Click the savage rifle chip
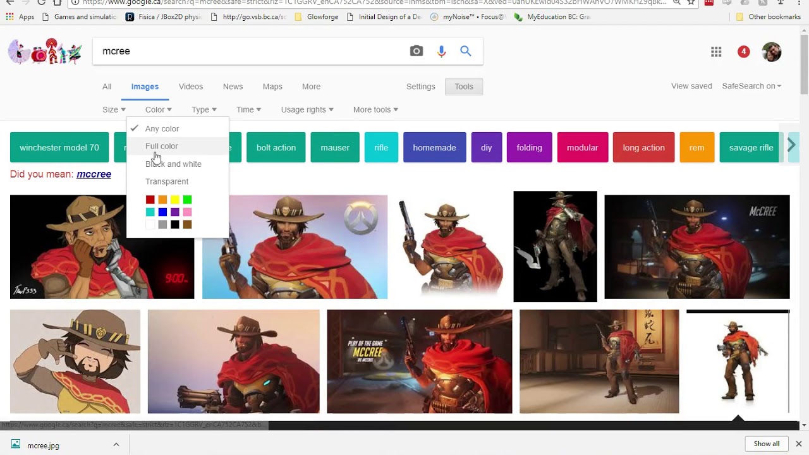This screenshot has height=455, width=809. tap(751, 147)
